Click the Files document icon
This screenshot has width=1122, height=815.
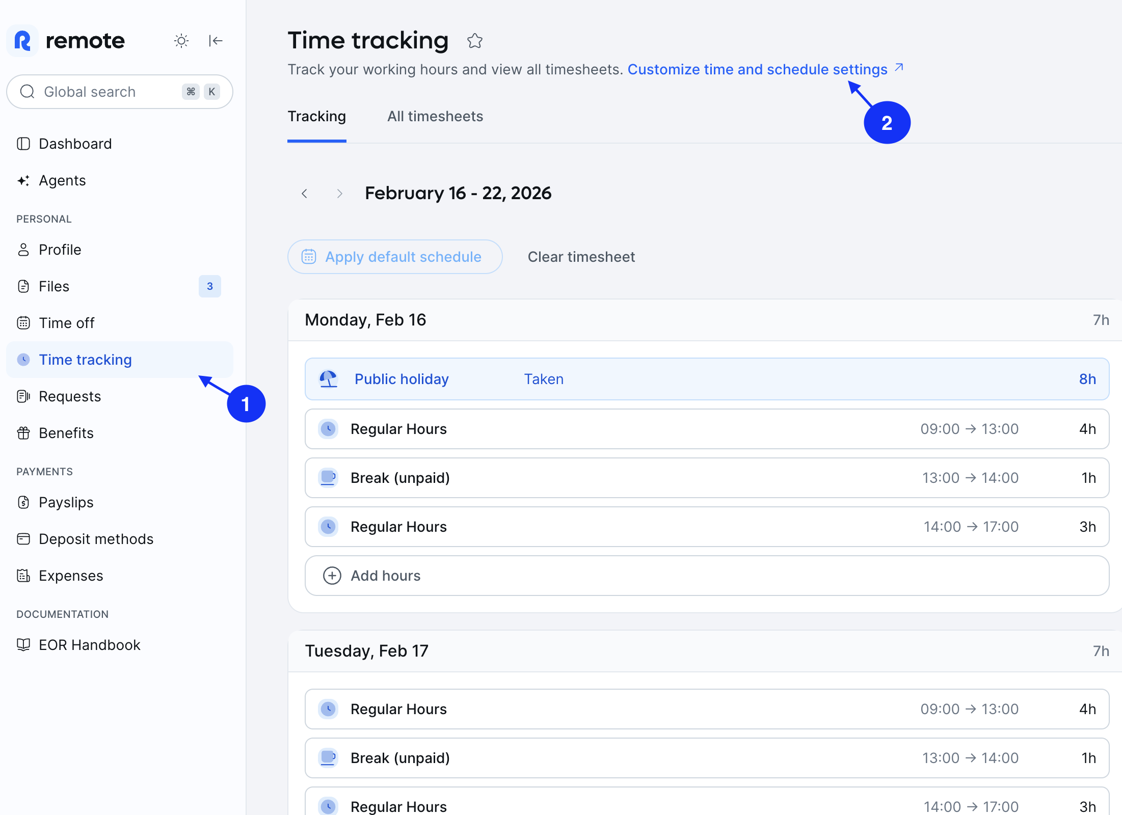(23, 286)
